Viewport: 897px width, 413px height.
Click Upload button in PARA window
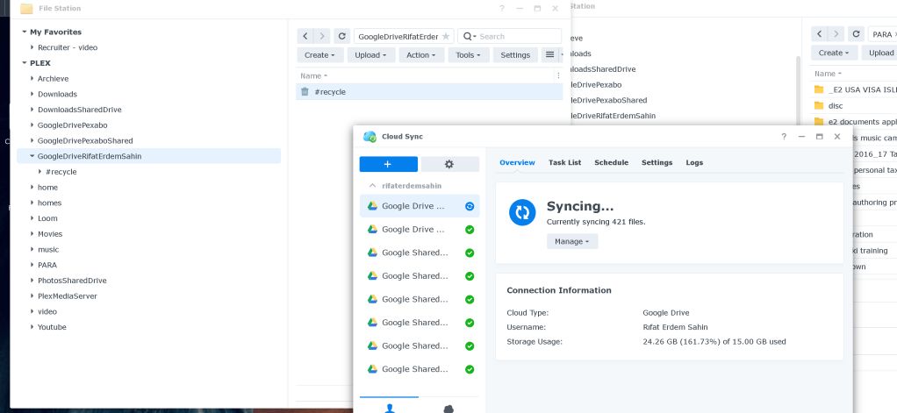(879, 53)
